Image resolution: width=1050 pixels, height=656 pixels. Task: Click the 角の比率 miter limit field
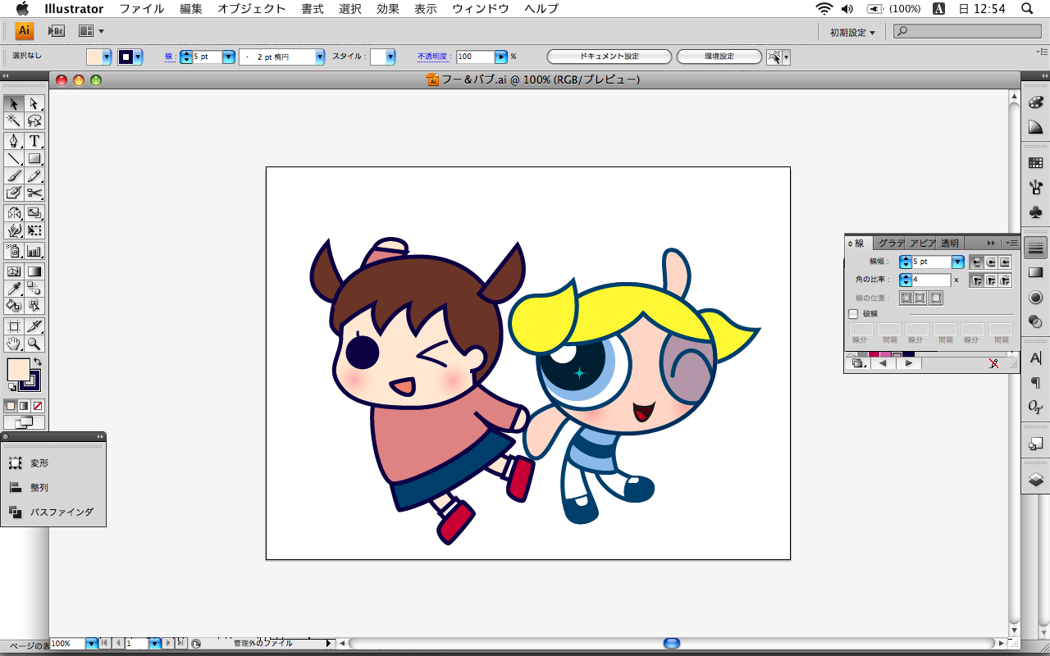(x=931, y=280)
